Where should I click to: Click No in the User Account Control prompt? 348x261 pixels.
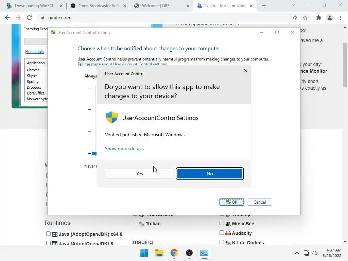tap(210, 174)
